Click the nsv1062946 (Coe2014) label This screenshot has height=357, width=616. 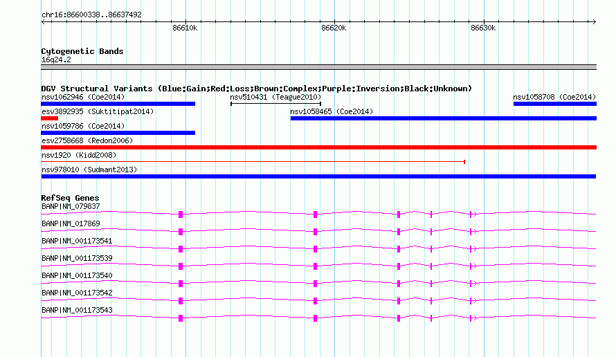coord(83,97)
